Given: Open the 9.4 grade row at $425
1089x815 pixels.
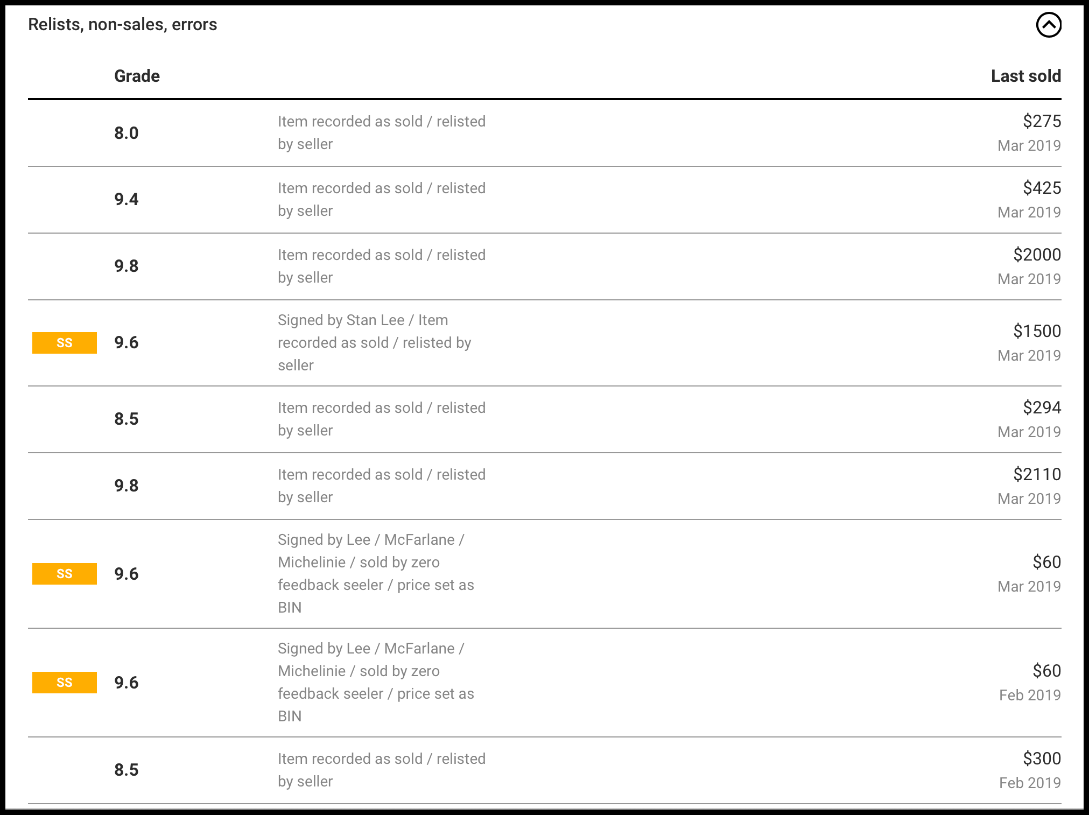Looking at the screenshot, I should pyautogui.click(x=545, y=200).
